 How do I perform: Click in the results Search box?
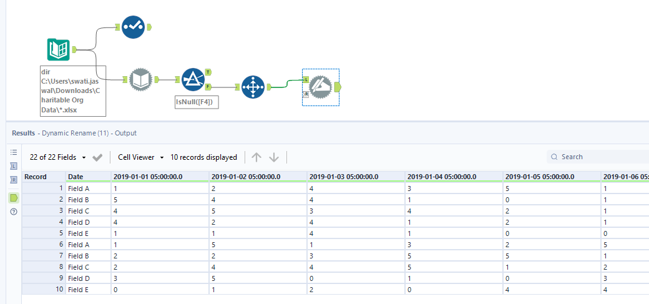(599, 157)
